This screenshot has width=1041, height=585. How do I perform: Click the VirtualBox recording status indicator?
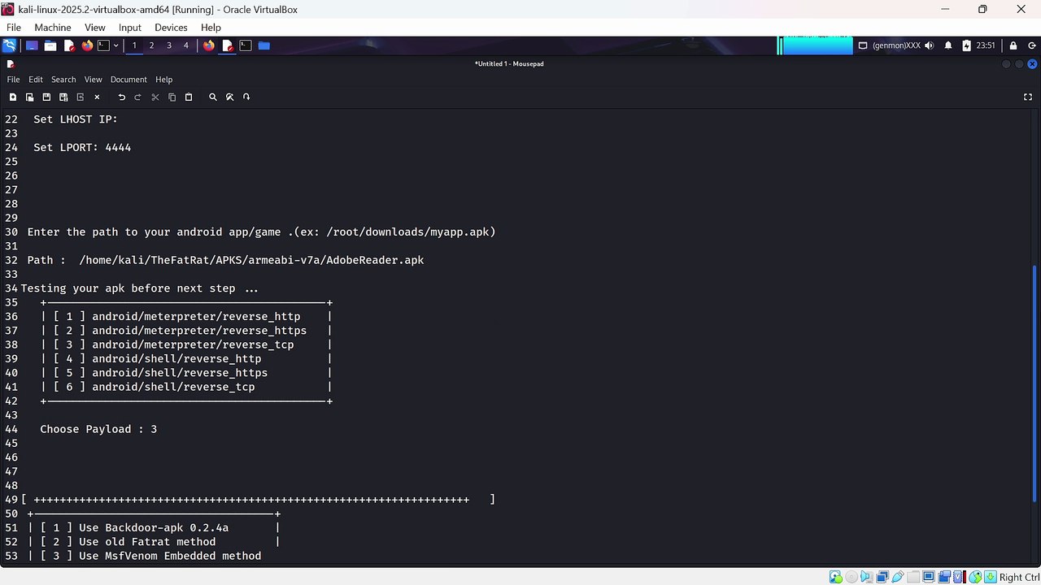943,577
